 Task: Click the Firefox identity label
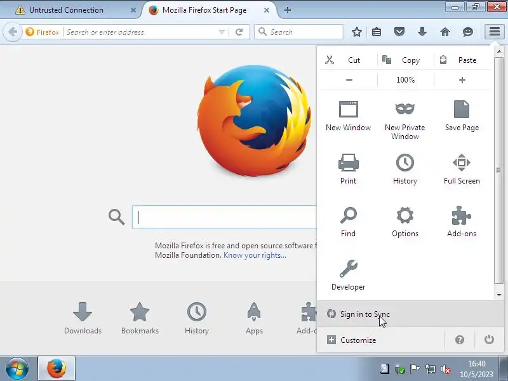(x=43, y=32)
